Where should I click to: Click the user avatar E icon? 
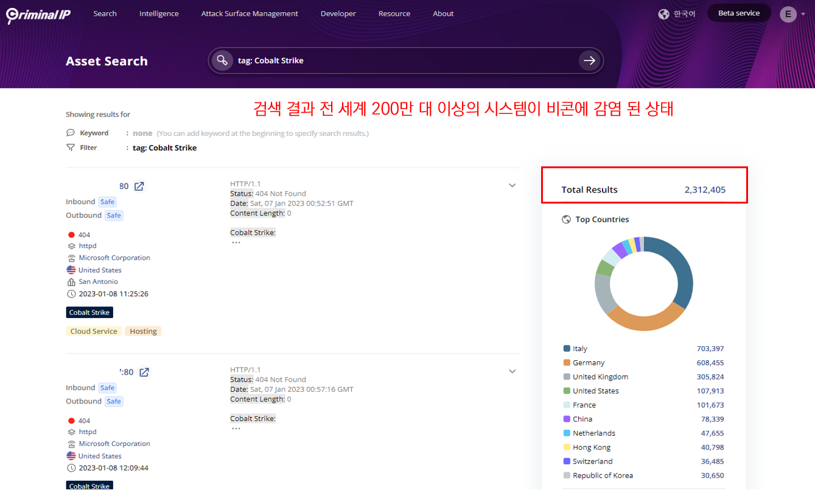pyautogui.click(x=788, y=14)
